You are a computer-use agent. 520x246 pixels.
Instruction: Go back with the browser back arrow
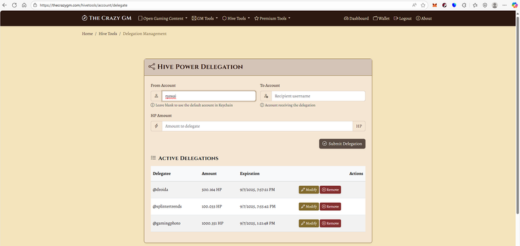pyautogui.click(x=5, y=5)
